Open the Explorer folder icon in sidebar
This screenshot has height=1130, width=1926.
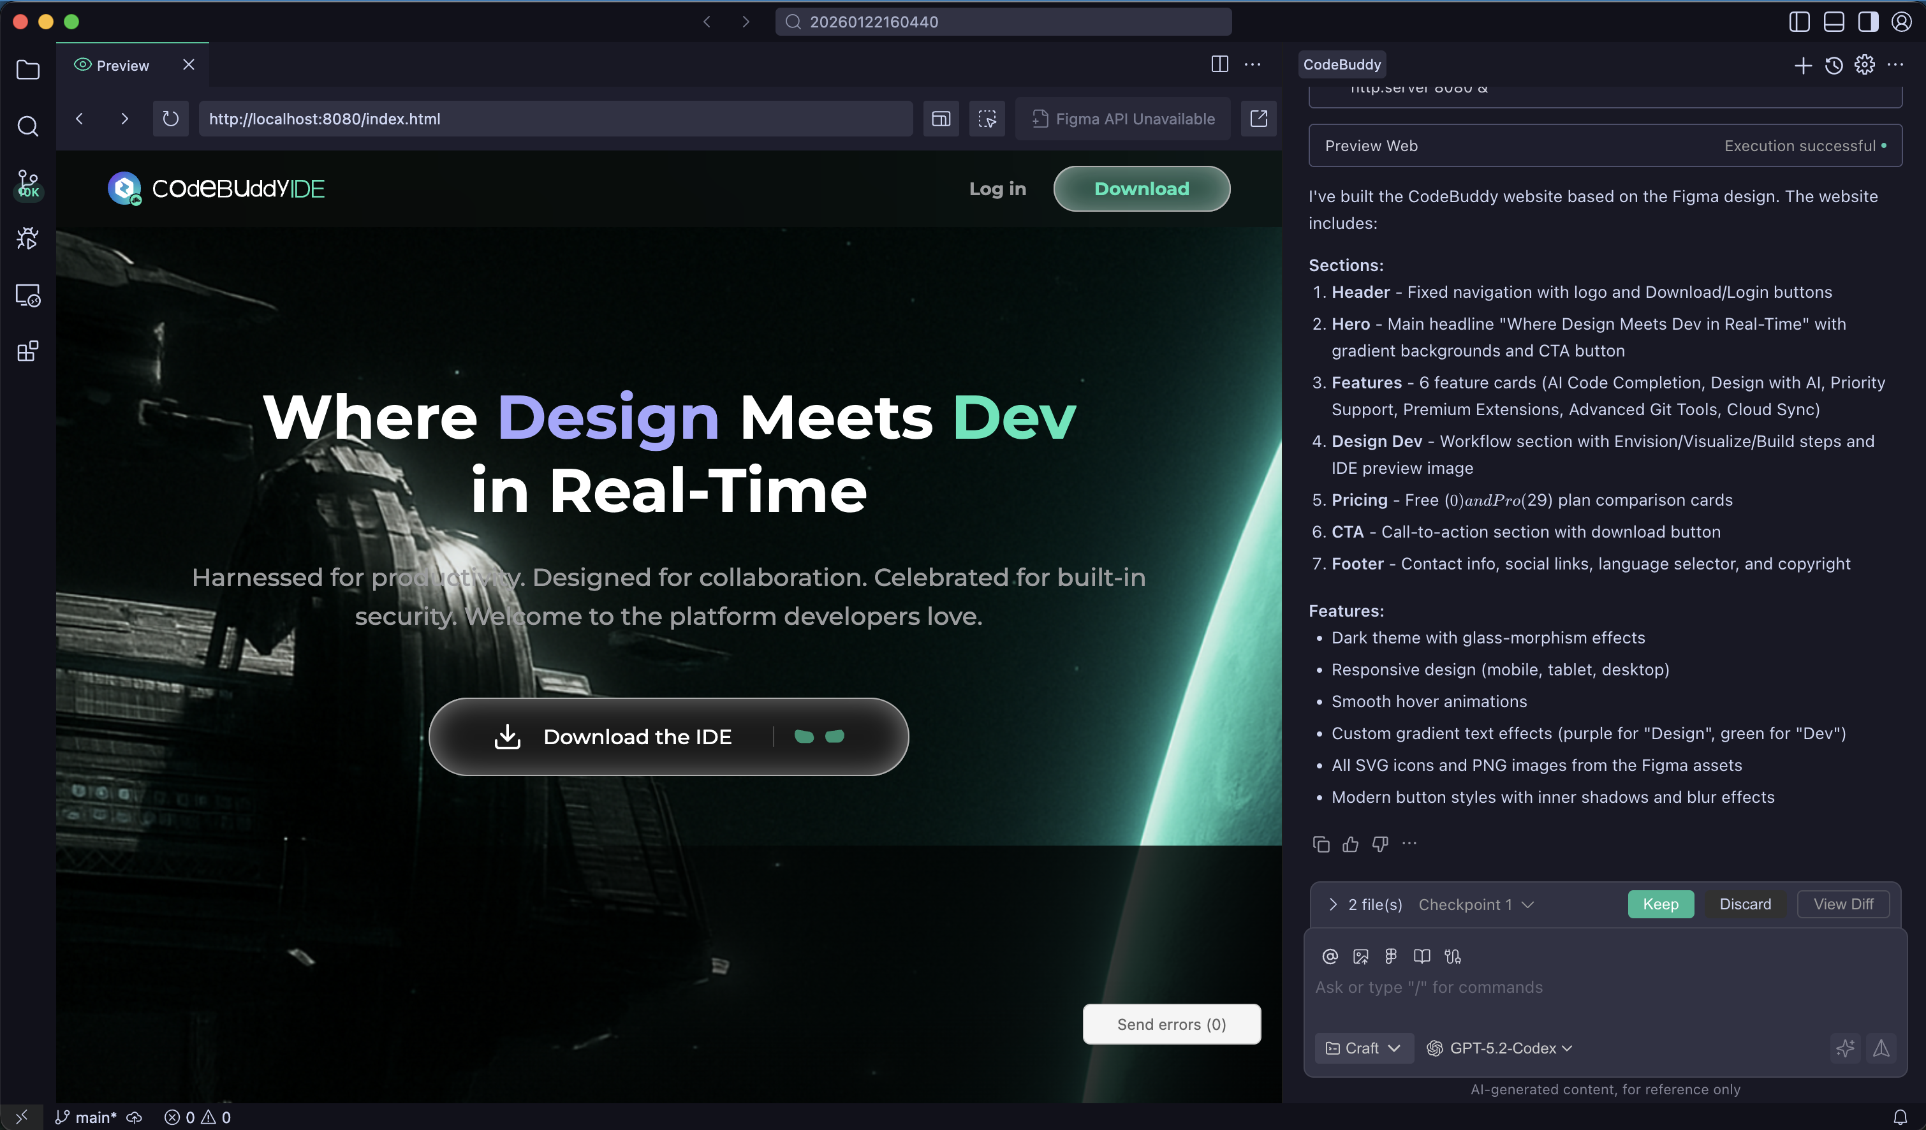tap(28, 70)
